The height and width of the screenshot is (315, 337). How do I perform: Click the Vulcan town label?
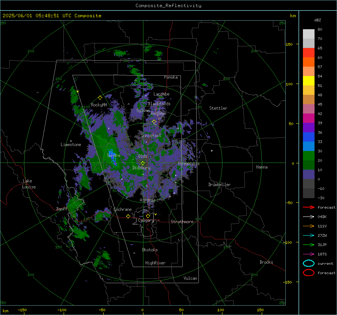[x=190, y=278]
